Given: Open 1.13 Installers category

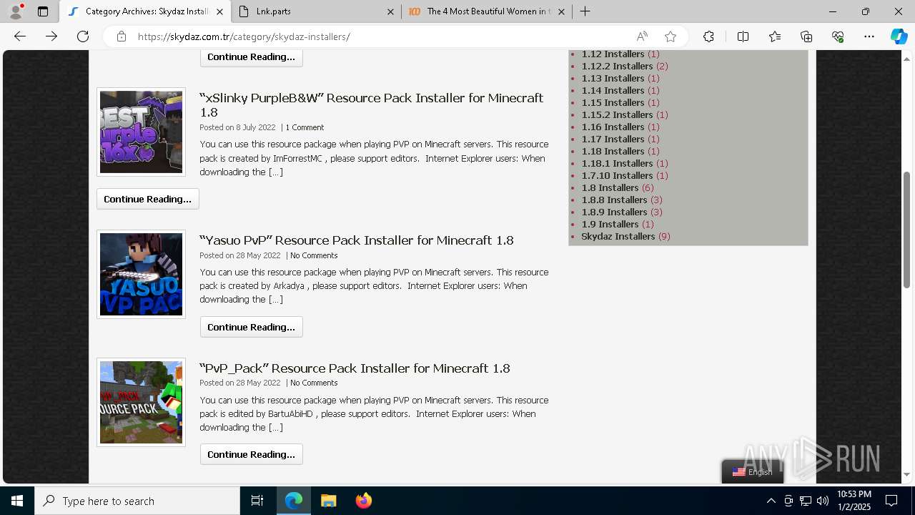Looking at the screenshot, I should click(x=613, y=78).
